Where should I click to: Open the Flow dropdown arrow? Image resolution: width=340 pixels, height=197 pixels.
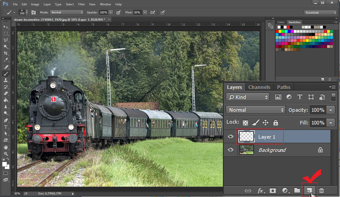coord(145,12)
